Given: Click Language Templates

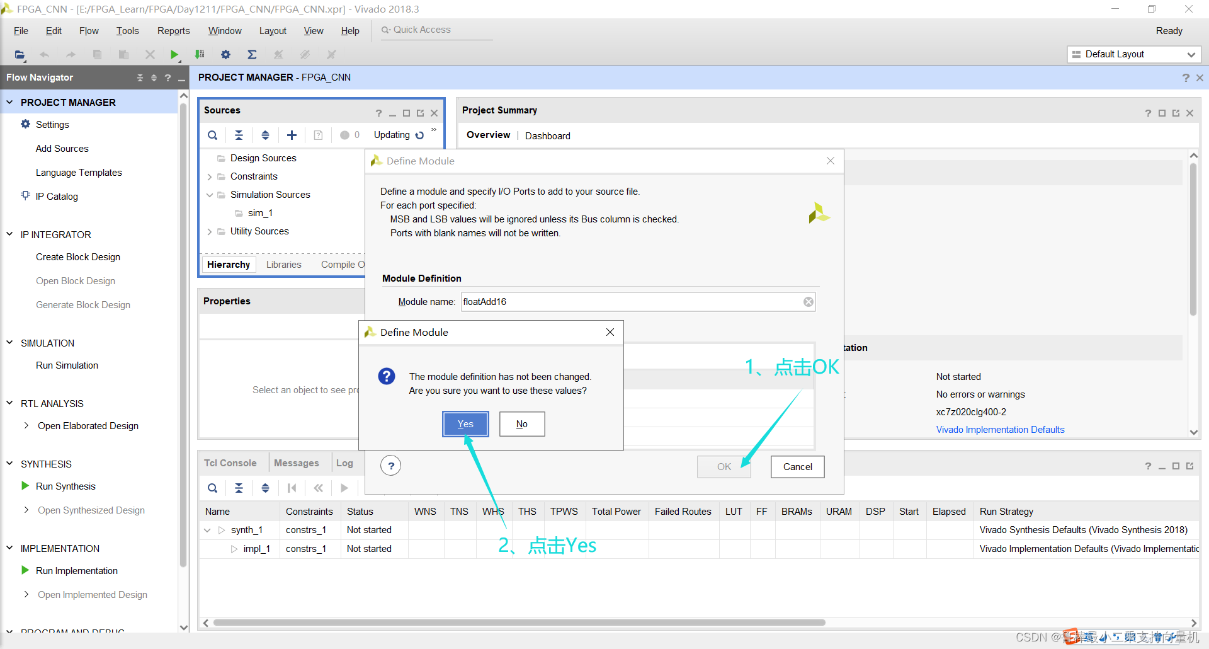Looking at the screenshot, I should coord(79,173).
